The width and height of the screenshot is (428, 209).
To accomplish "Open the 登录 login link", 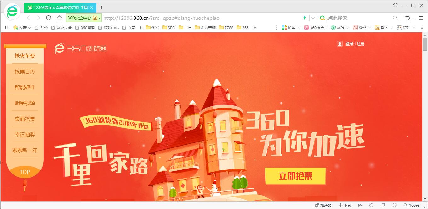I will point(349,44).
